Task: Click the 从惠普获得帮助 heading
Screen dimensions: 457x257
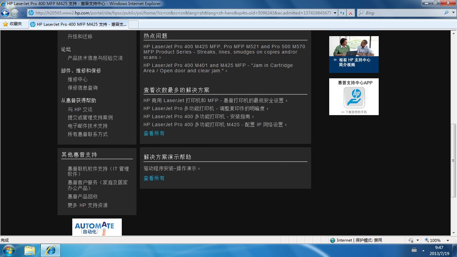Action: pos(78,100)
